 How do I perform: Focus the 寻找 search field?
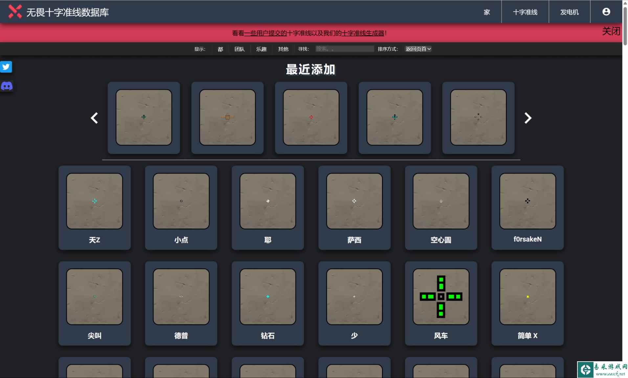click(x=345, y=49)
